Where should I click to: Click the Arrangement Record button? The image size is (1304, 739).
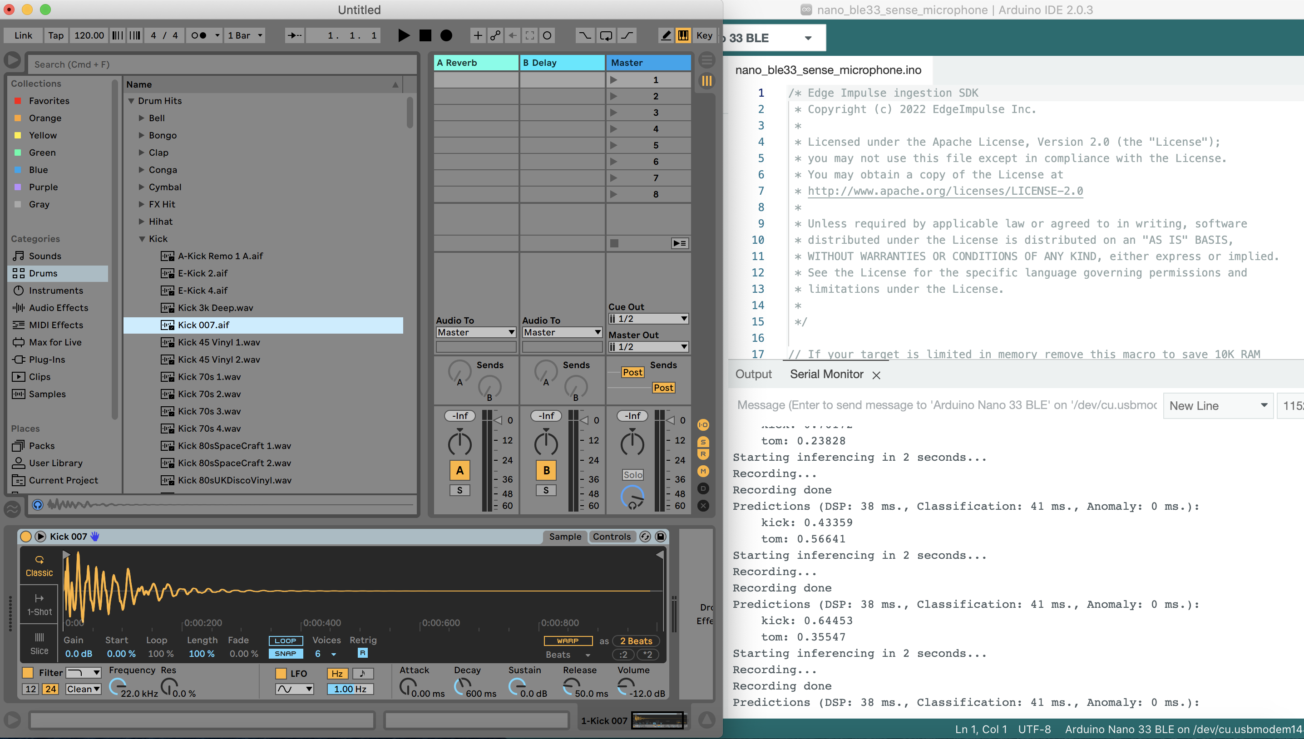tap(446, 35)
